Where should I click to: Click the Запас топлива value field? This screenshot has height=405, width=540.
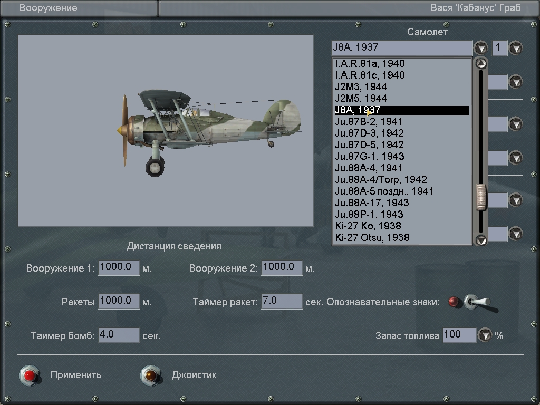pos(460,335)
